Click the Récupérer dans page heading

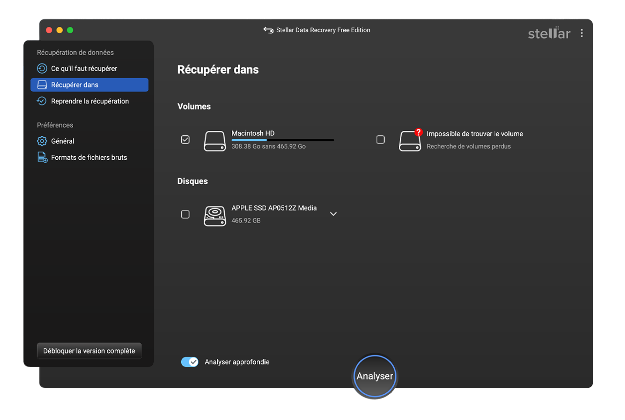coord(218,69)
